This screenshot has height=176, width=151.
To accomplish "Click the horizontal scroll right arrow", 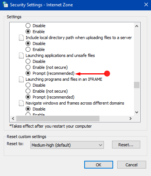I will (131, 119).
